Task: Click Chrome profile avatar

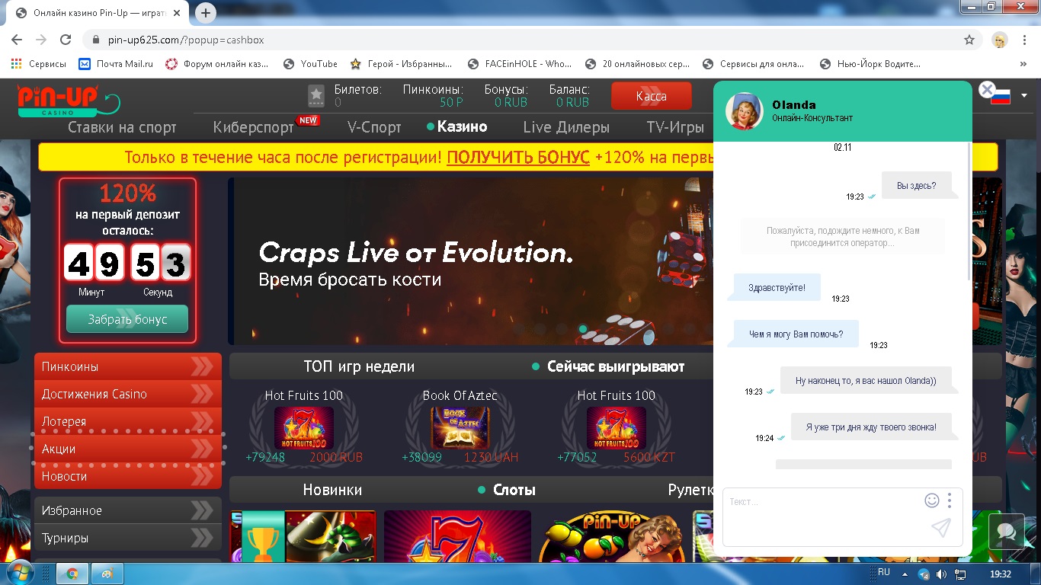Action: [x=1000, y=40]
